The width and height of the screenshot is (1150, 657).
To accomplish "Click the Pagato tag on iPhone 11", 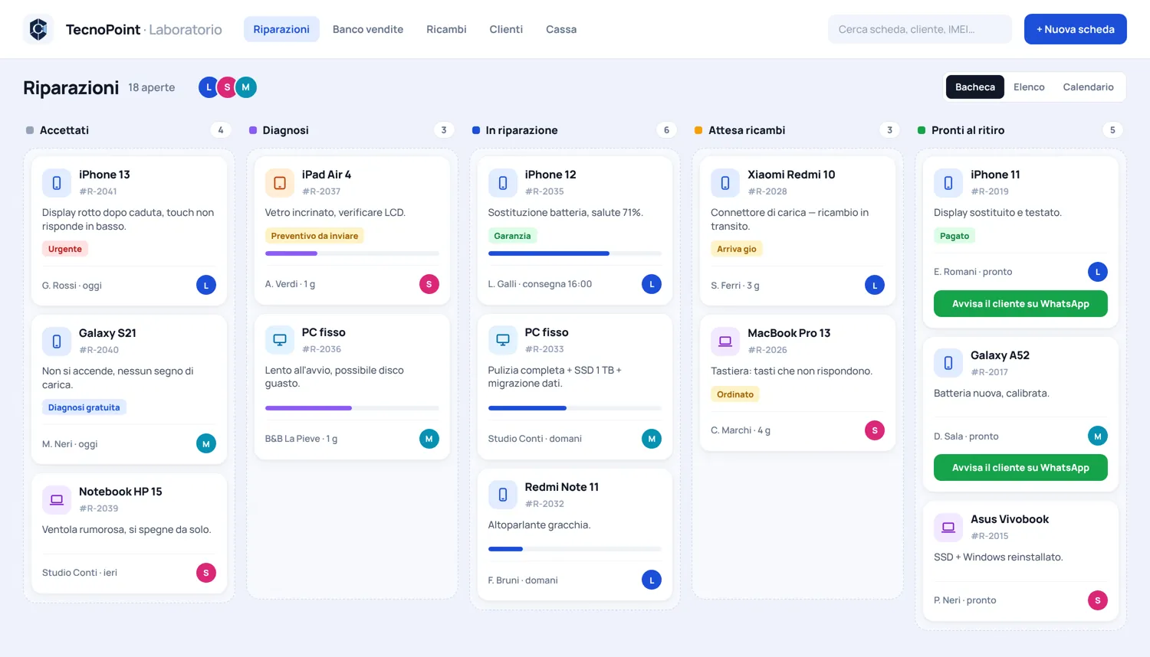I will pos(955,236).
